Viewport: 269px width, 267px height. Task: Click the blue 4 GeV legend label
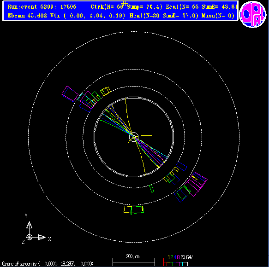[x=175, y=257]
